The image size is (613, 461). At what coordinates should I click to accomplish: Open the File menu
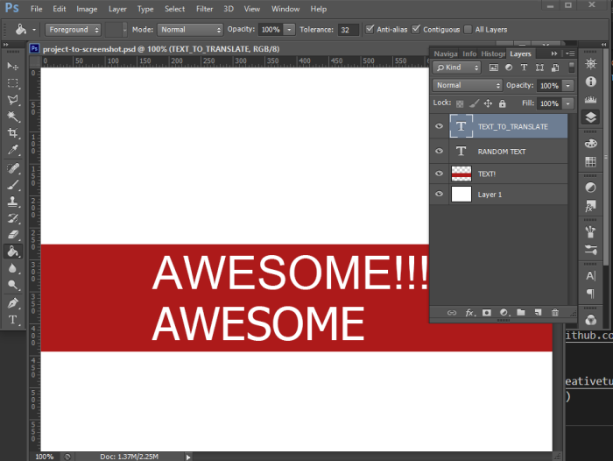pyautogui.click(x=37, y=9)
